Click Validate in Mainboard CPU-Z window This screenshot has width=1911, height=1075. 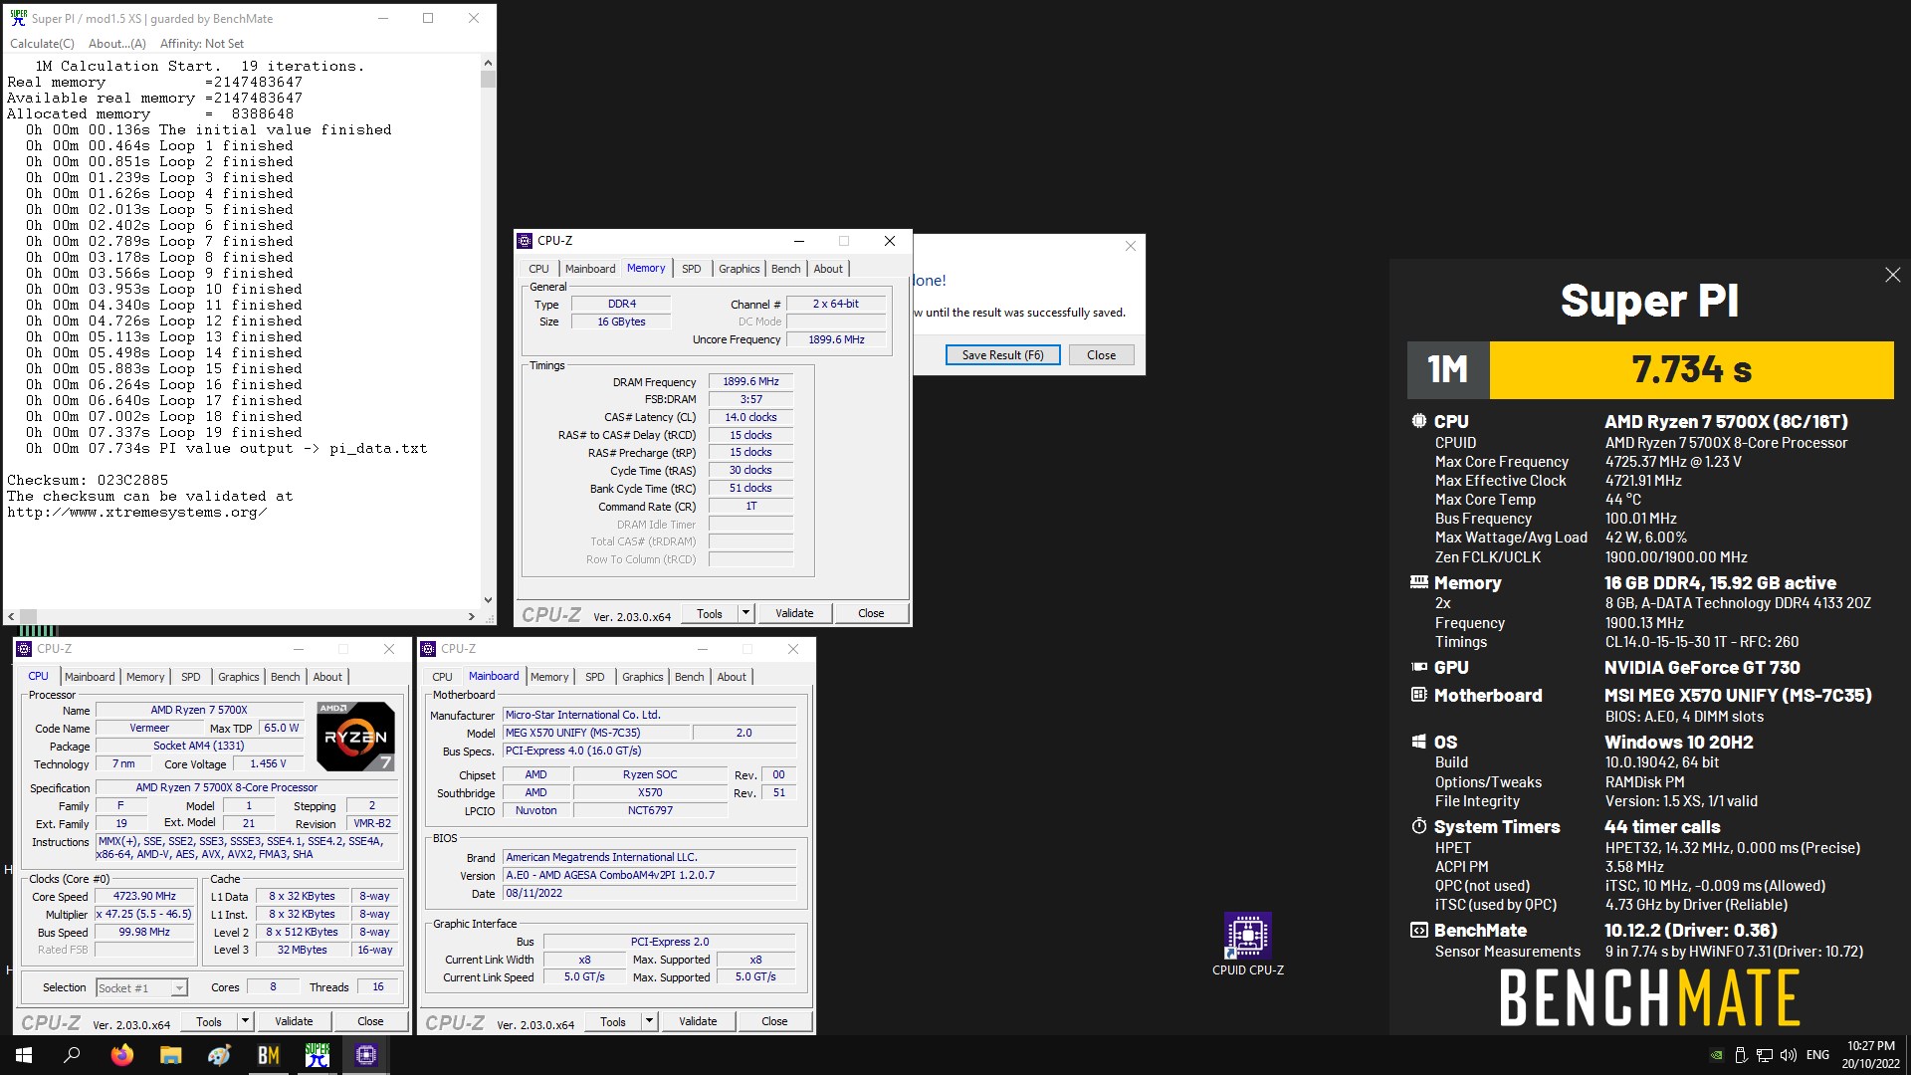tap(698, 1021)
